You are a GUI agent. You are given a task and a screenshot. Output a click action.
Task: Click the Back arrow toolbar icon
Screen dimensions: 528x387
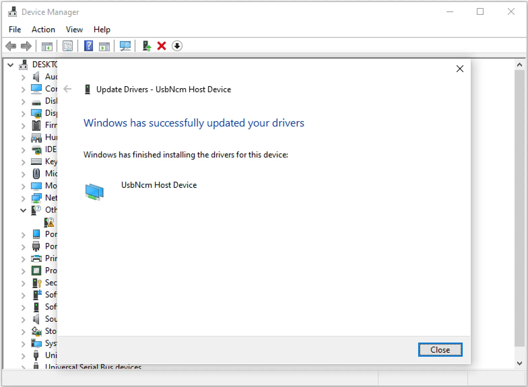[11, 46]
